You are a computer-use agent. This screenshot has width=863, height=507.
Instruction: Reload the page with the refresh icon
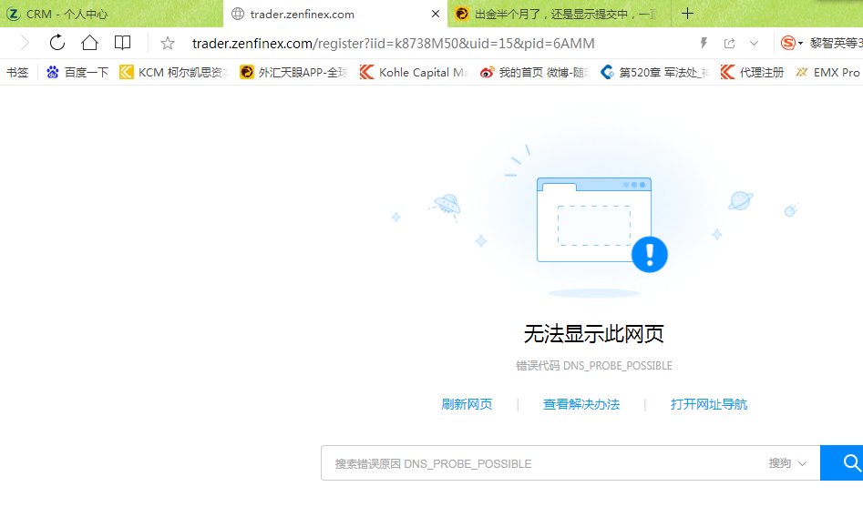(57, 43)
